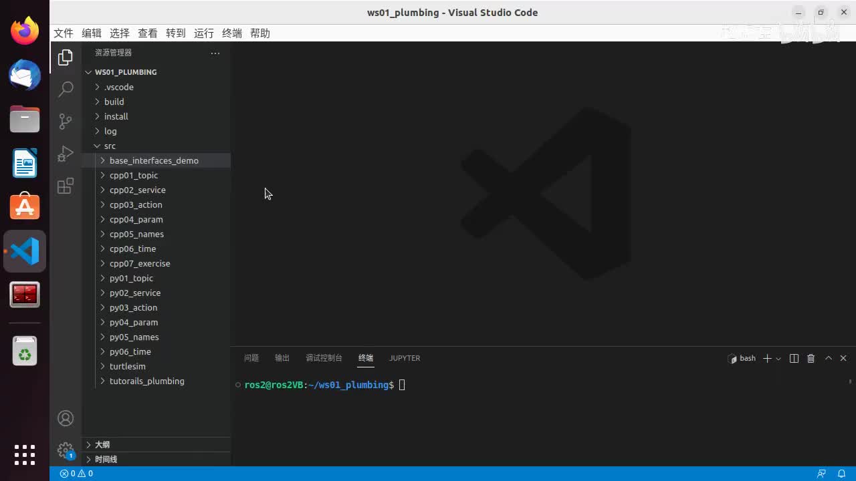Viewport: 856px width, 481px height.
Task: Maximize the panel with up chevron
Action: [x=829, y=358]
